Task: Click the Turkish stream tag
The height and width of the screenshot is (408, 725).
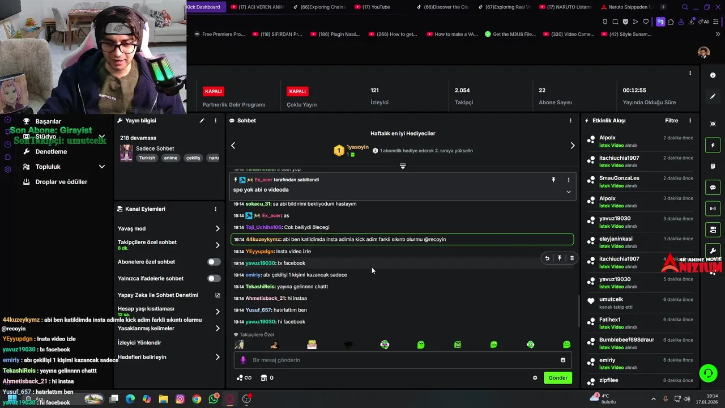Action: coord(147,158)
